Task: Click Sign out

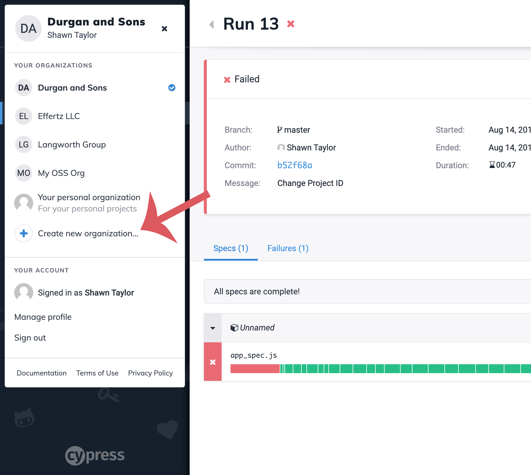Action: (x=30, y=338)
